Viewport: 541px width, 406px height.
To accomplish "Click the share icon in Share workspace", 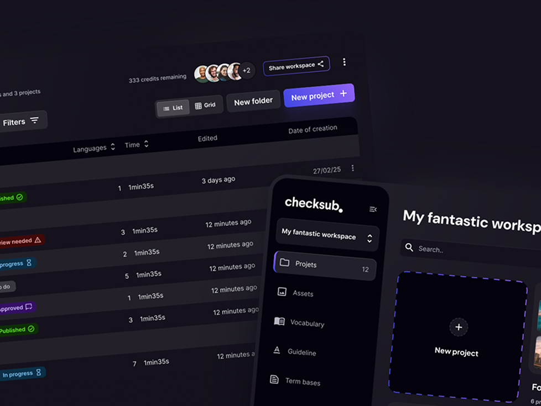I will point(321,64).
